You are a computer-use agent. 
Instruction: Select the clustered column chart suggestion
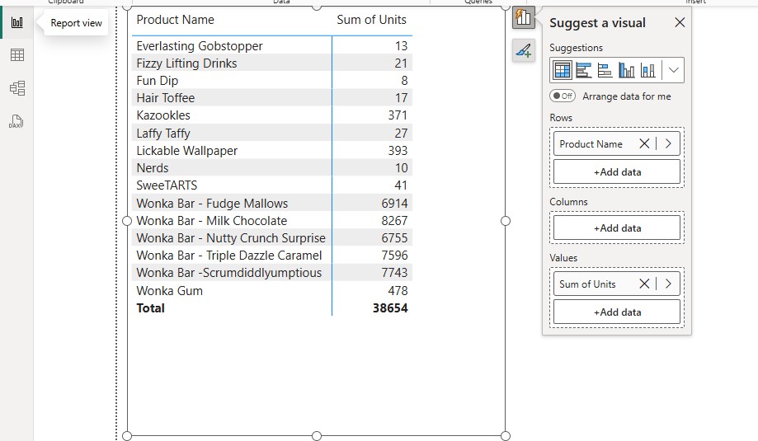[x=627, y=71]
